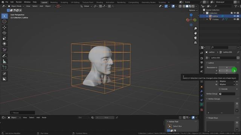Toggle camera view gizmo icon
The width and height of the screenshot is (241, 135).
coord(195,38)
